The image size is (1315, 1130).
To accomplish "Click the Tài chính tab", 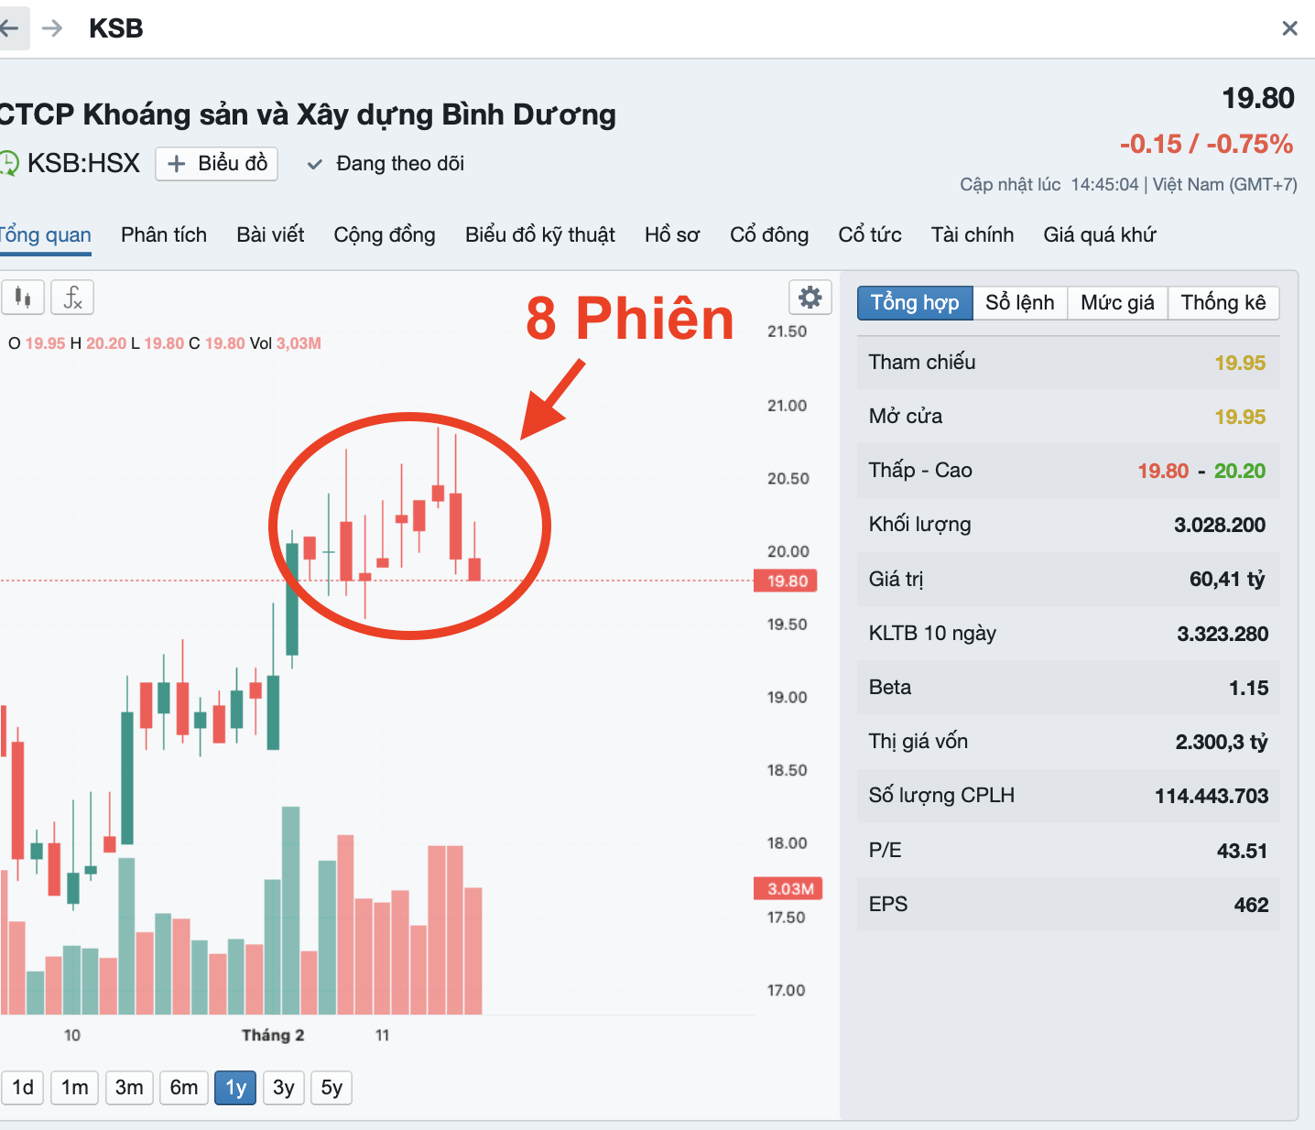I will coord(972,235).
